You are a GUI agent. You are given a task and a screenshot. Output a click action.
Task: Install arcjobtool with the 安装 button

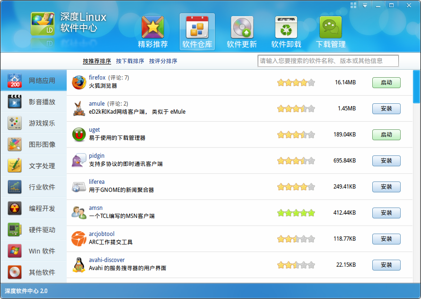pos(386,239)
